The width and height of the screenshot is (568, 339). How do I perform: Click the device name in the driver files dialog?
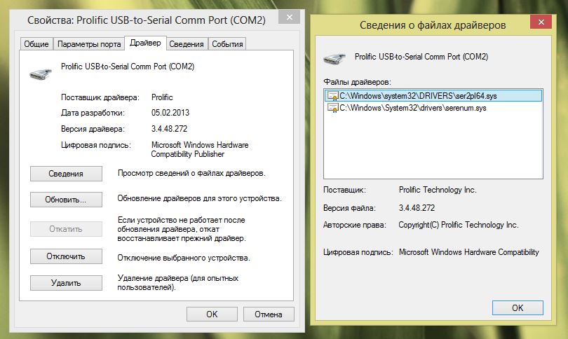[x=421, y=57]
